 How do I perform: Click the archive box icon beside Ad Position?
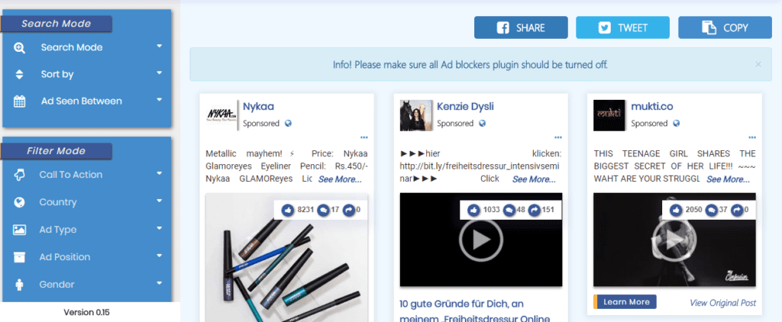tap(19, 256)
